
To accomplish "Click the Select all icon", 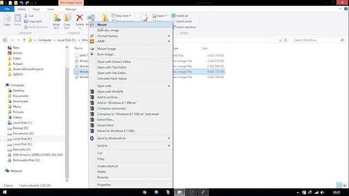I will click(x=173, y=16).
